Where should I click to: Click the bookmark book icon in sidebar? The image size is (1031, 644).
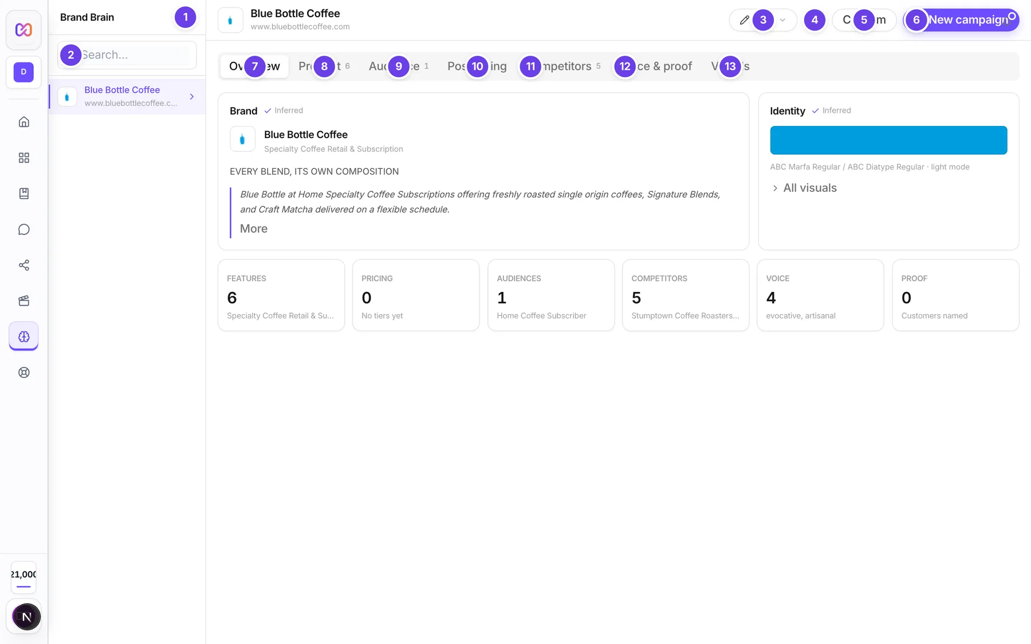click(x=23, y=193)
